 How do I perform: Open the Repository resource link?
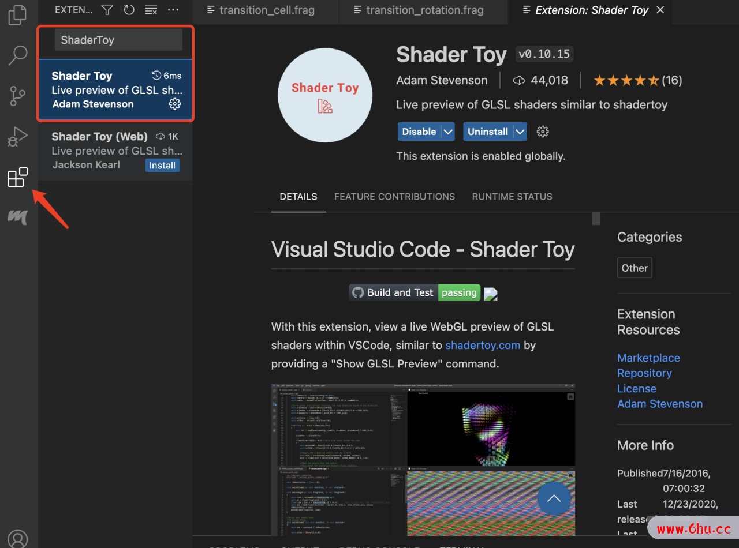coord(644,373)
